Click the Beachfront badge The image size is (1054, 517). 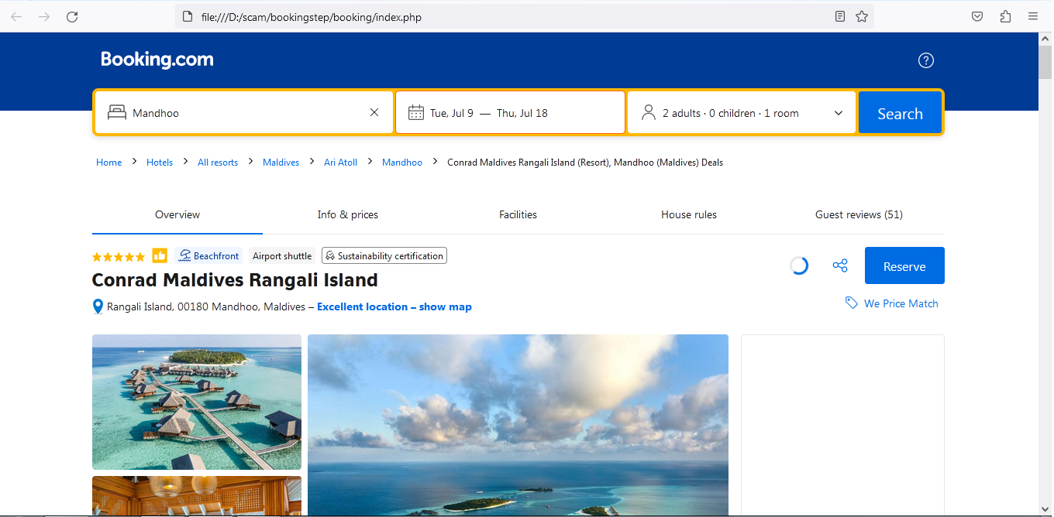click(x=208, y=255)
